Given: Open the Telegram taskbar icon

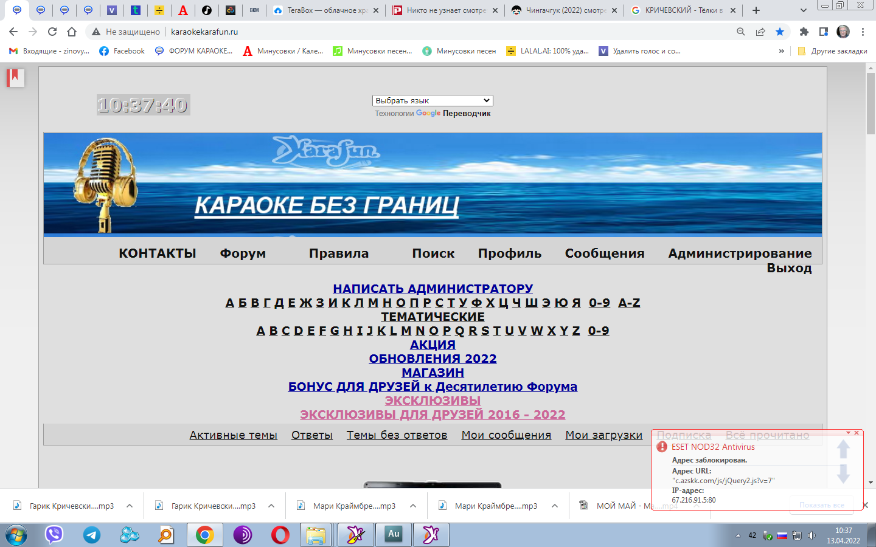Looking at the screenshot, I should 92,535.
